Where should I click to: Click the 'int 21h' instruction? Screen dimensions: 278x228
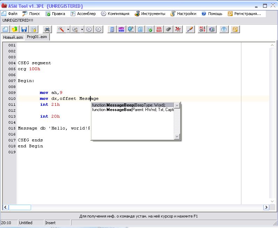pyautogui.click(x=50, y=104)
